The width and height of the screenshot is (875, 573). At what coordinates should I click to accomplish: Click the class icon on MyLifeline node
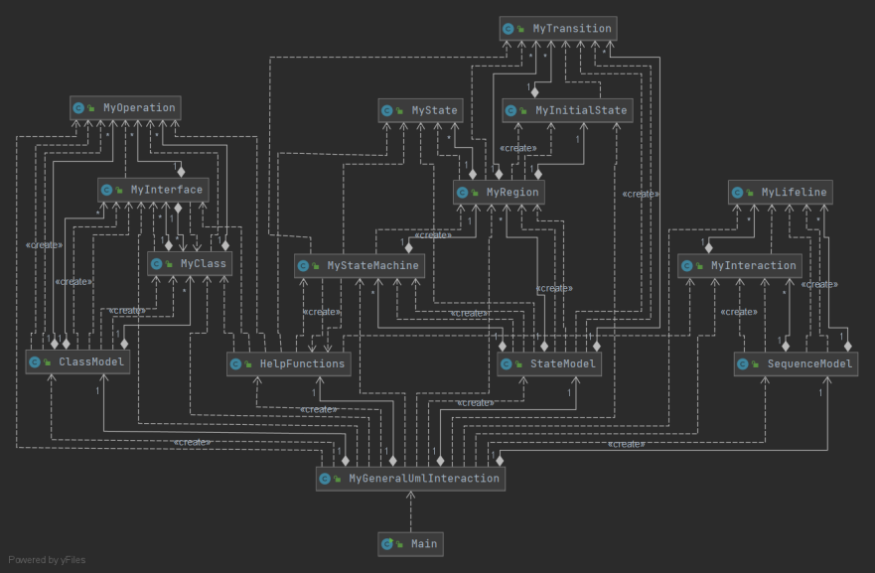(x=737, y=193)
